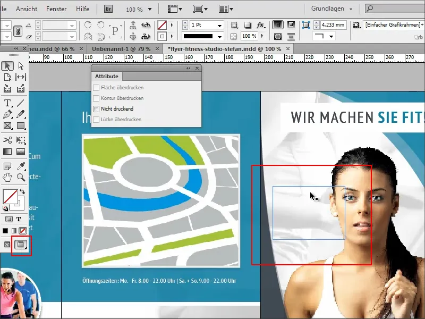
Task: Switch to Unbenannt-1 document tab
Action: 121,49
